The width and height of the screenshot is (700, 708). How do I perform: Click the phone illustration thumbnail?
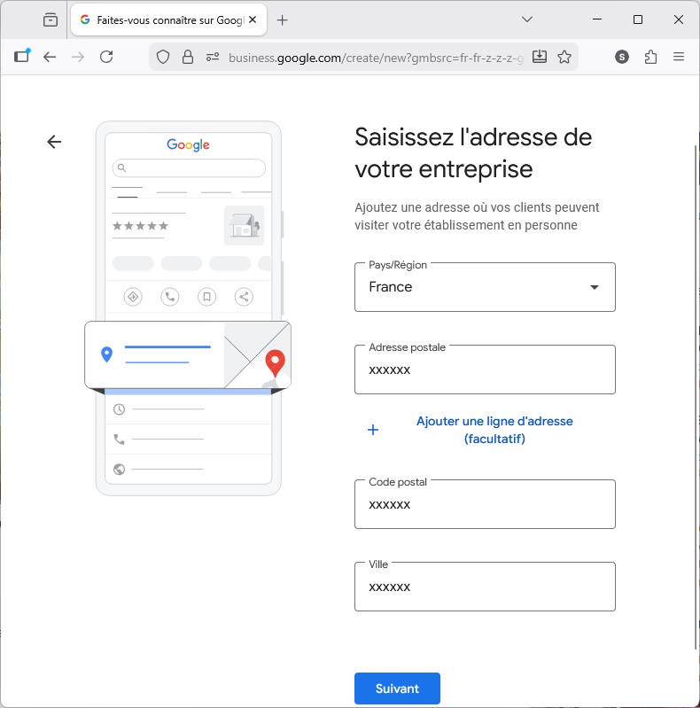(x=188, y=308)
